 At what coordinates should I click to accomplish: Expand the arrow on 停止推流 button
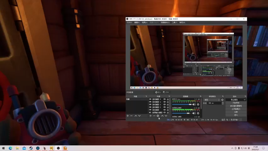pos(245,100)
